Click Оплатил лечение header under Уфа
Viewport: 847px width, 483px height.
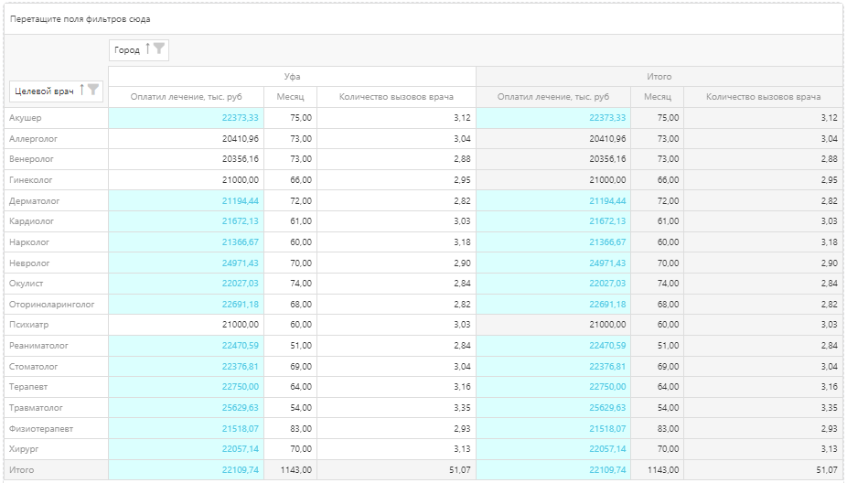(187, 97)
